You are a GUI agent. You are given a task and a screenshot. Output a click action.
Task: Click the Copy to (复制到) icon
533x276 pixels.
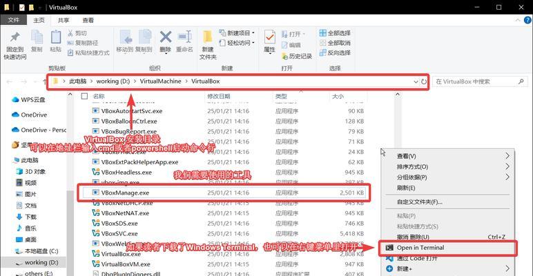click(x=145, y=37)
